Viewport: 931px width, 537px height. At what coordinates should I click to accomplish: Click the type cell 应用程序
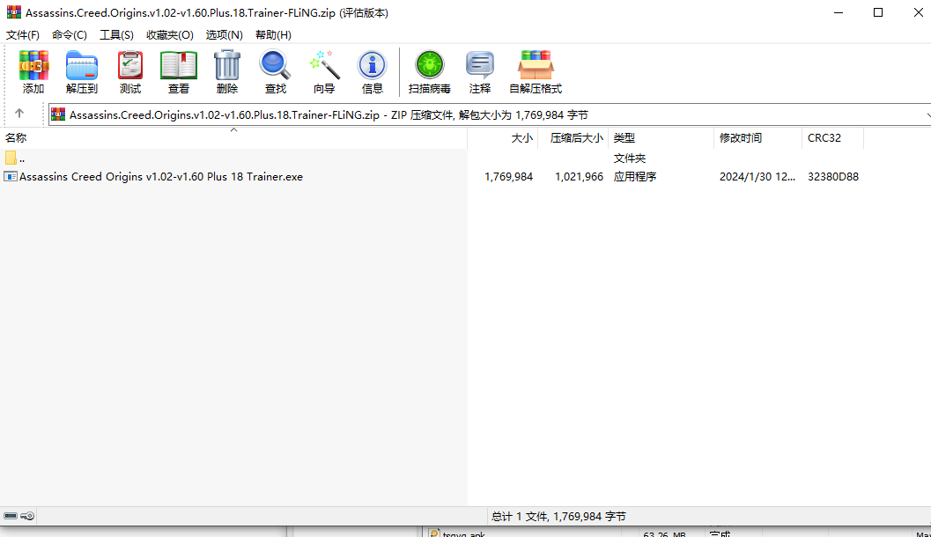point(635,176)
